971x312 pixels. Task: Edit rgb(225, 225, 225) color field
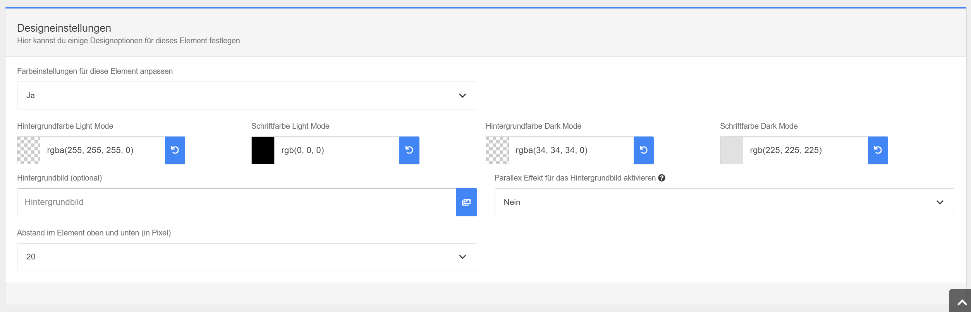[805, 150]
